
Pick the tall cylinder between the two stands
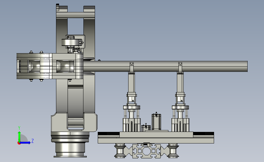156,122
